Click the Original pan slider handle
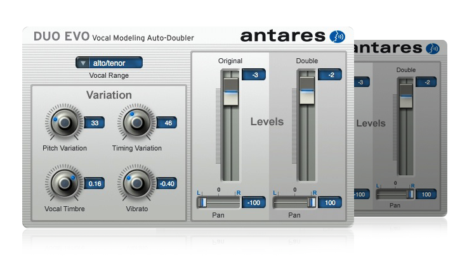The height and width of the screenshot is (265, 467). point(202,202)
